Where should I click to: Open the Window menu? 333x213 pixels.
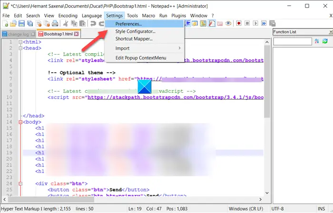[198, 16]
